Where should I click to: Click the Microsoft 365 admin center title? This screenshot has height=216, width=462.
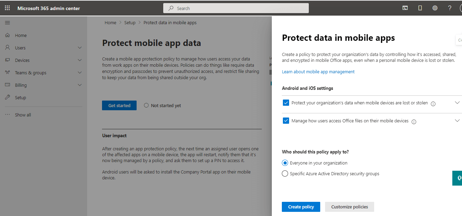click(x=49, y=8)
